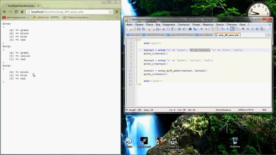276x155 pixels.
Task: Open the Chrome hamburger menu
Action: (117, 12)
